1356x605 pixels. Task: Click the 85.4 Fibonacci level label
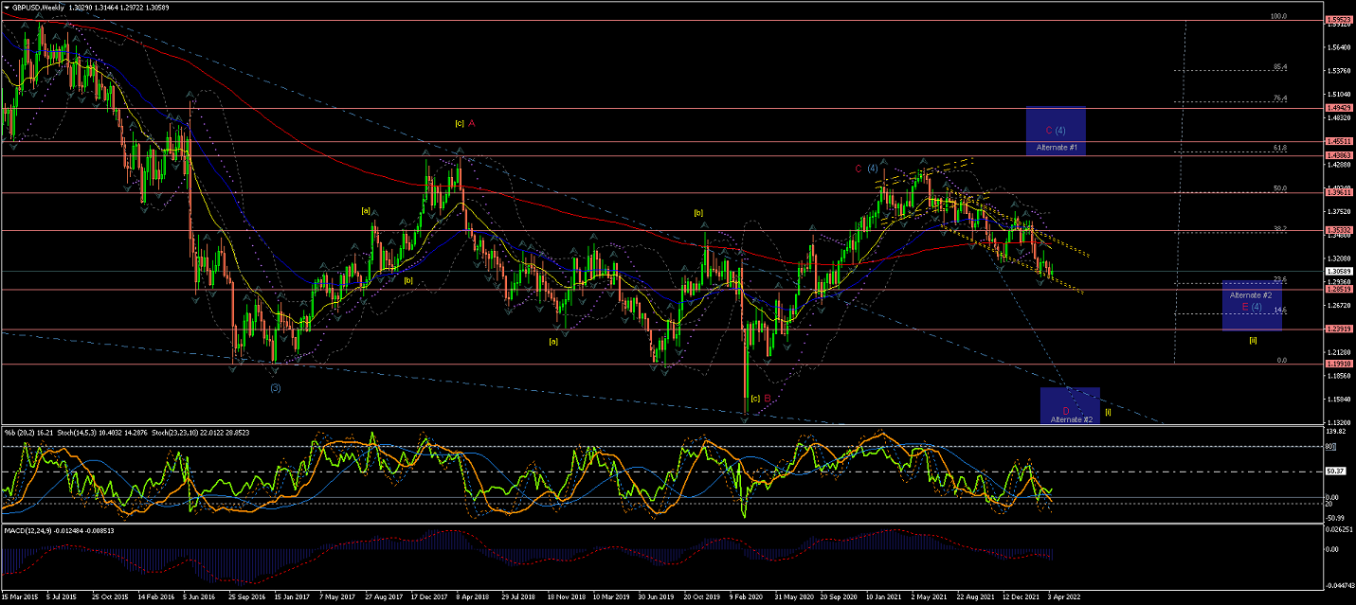(x=1279, y=67)
